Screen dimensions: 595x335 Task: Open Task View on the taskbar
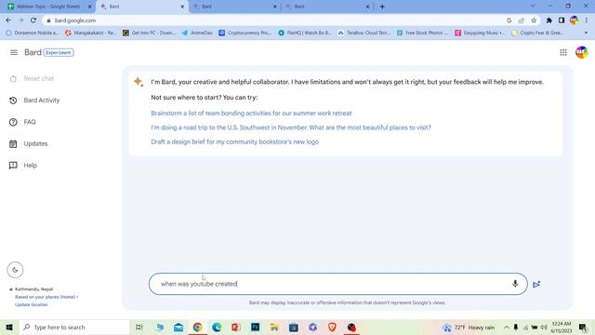point(139,327)
